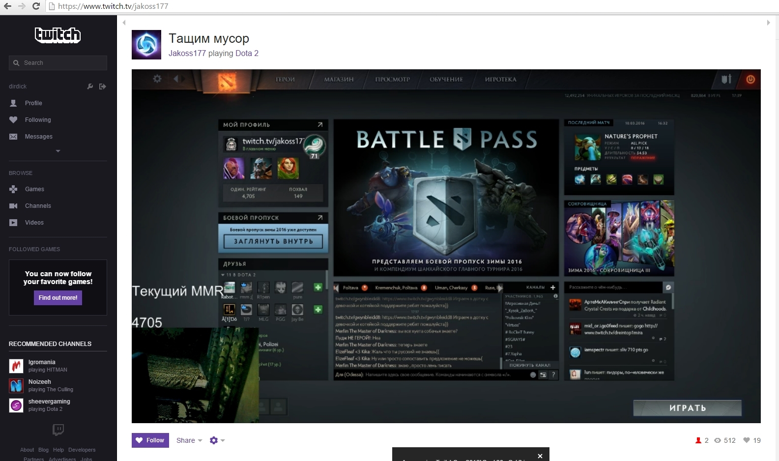Open the Following list in the sidebar
The width and height of the screenshot is (779, 461).
pos(38,120)
